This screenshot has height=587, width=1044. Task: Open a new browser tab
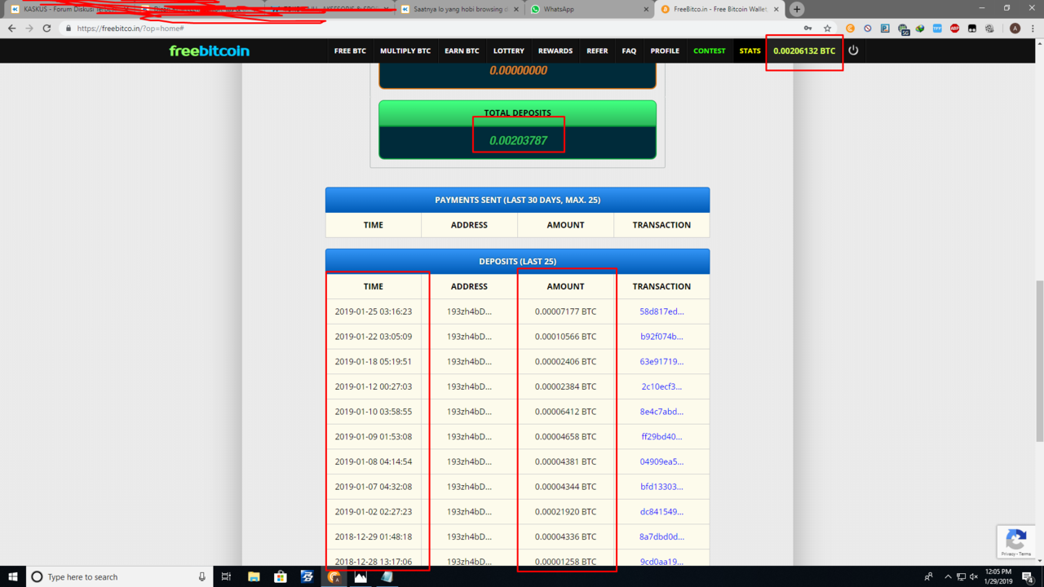(797, 9)
